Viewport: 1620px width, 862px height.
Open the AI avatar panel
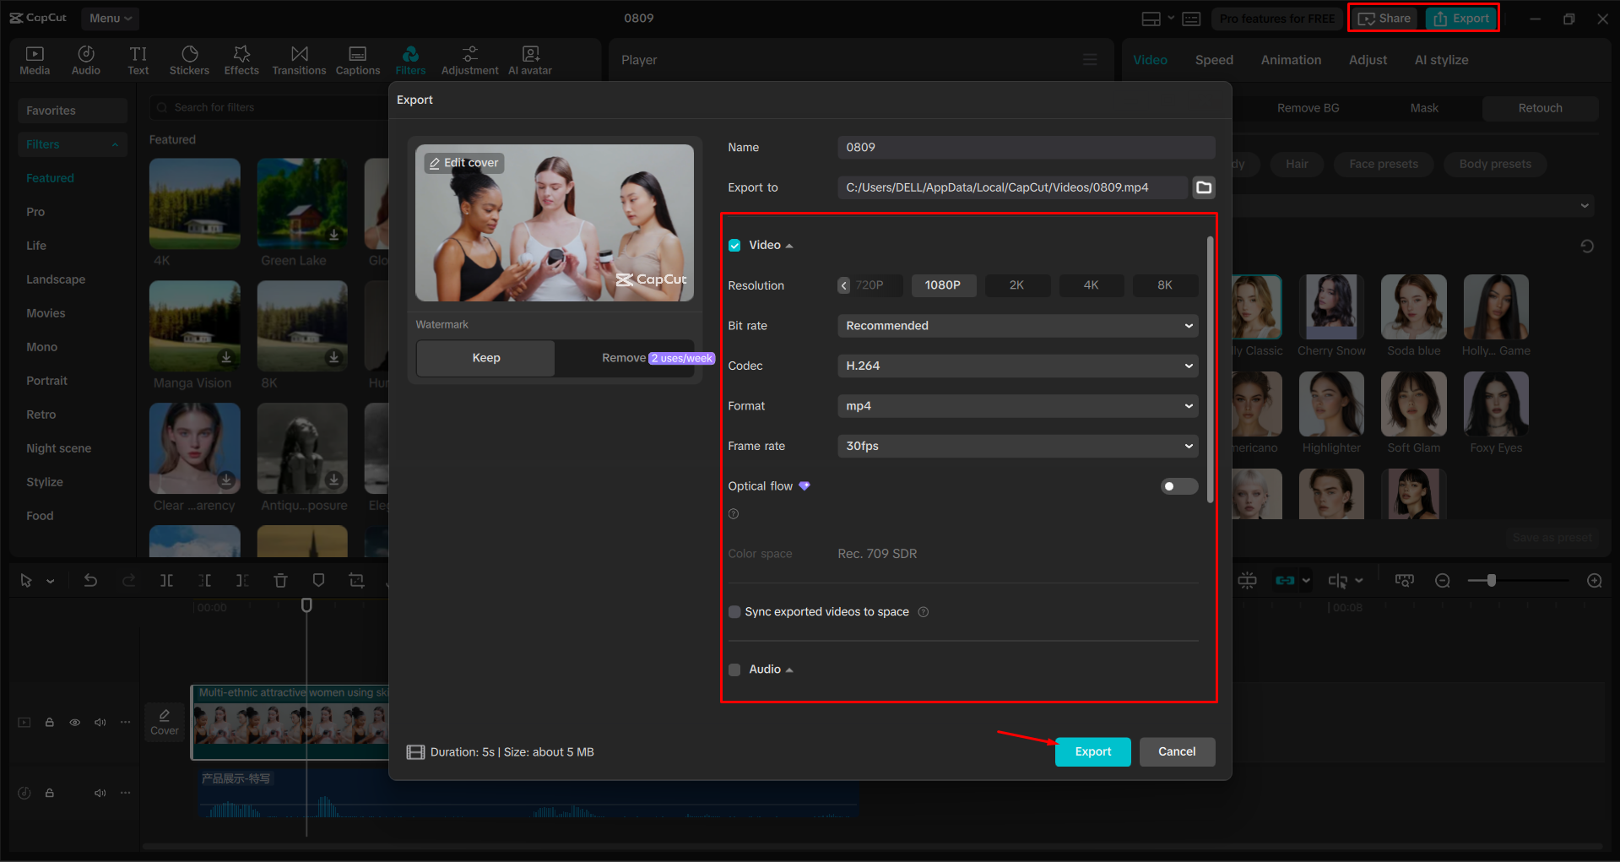click(529, 59)
